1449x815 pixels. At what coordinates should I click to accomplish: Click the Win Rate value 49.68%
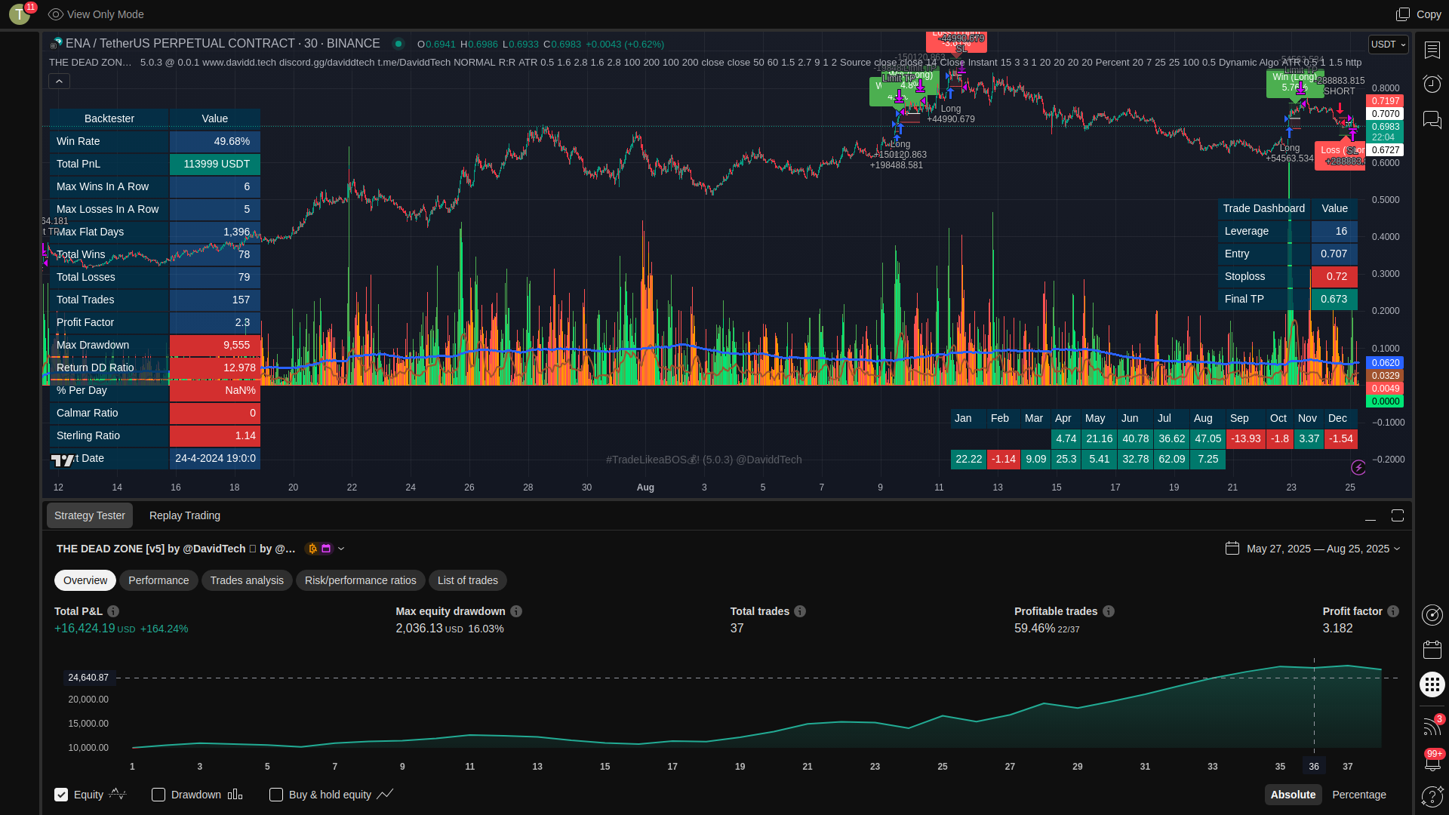215,141
